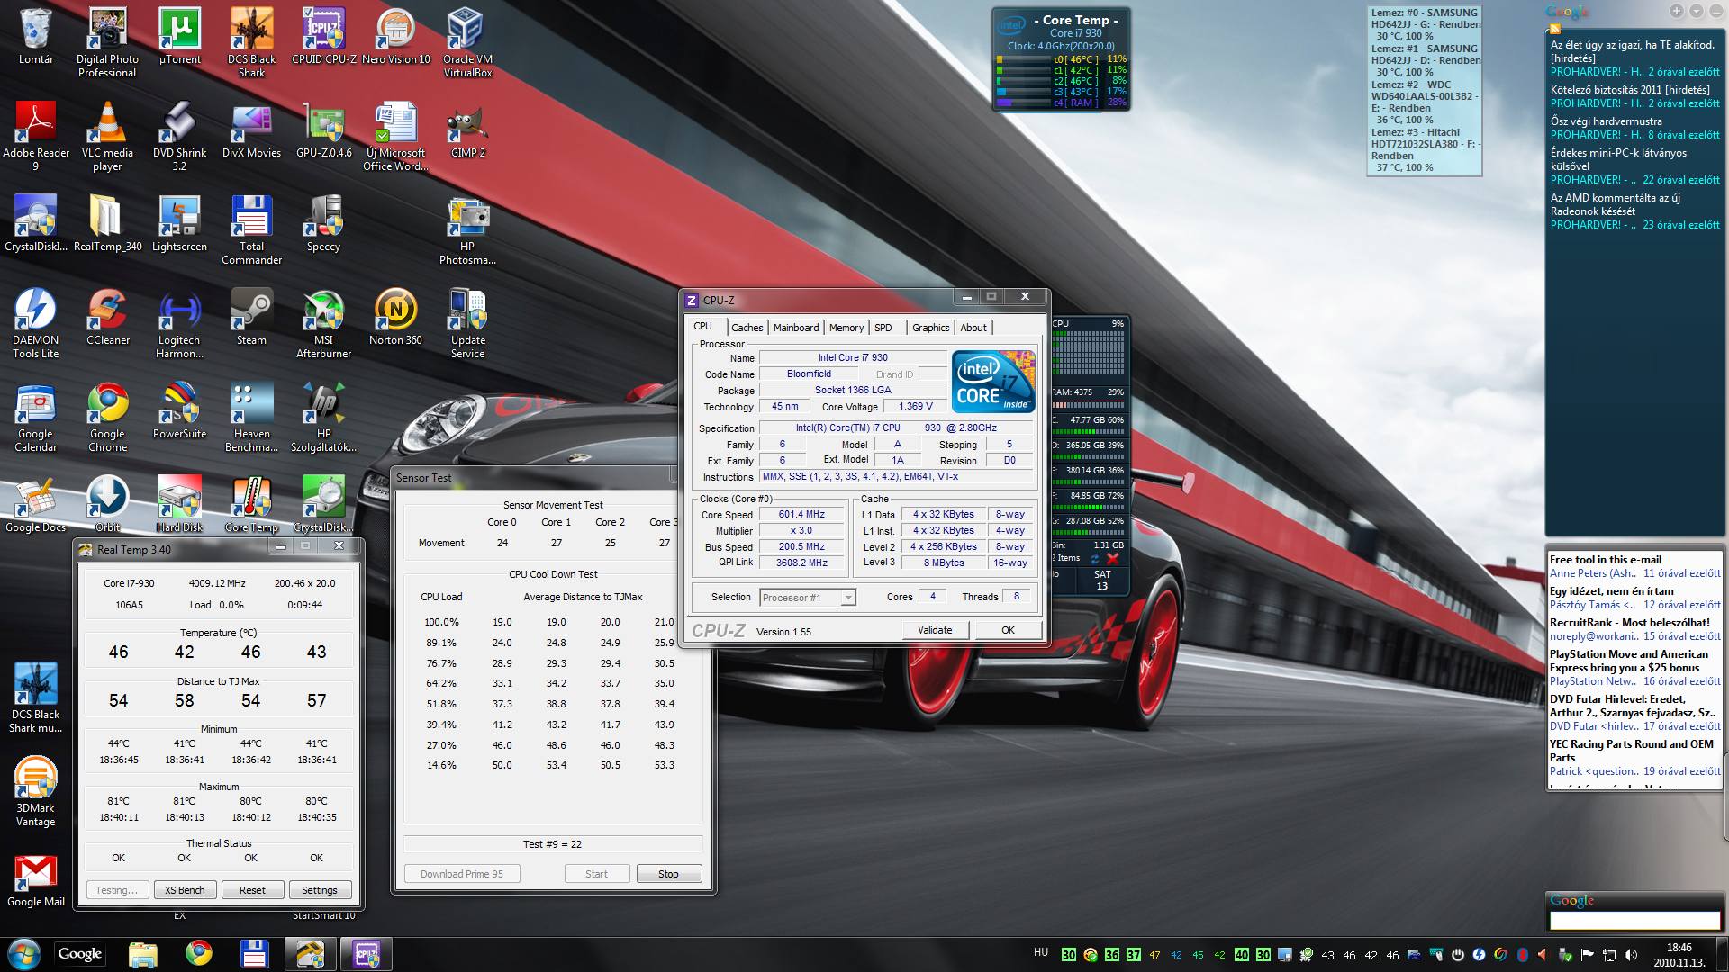
Task: Open Adobe Reader 9 desktop icon
Action: (35, 136)
